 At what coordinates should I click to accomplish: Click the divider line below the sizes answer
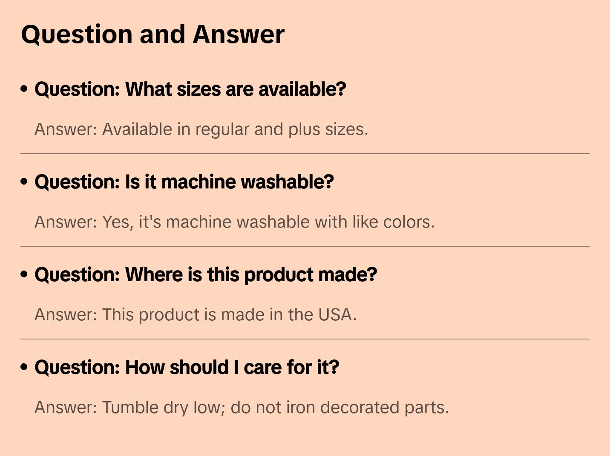[305, 154]
